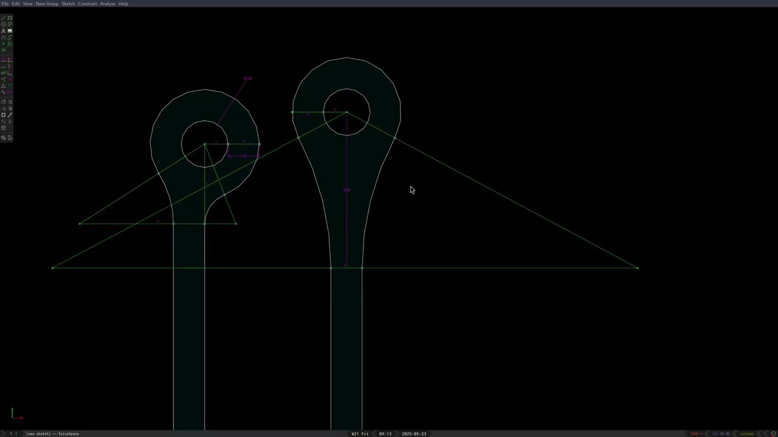Click the Link / Assemble group icon
This screenshot has height=437, width=778.
(x=3, y=128)
